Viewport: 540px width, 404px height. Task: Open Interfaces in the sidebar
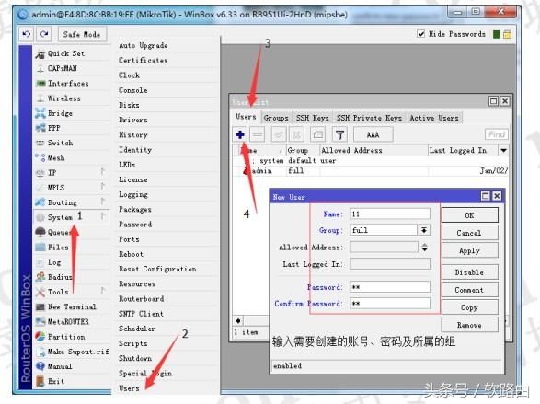click(68, 84)
